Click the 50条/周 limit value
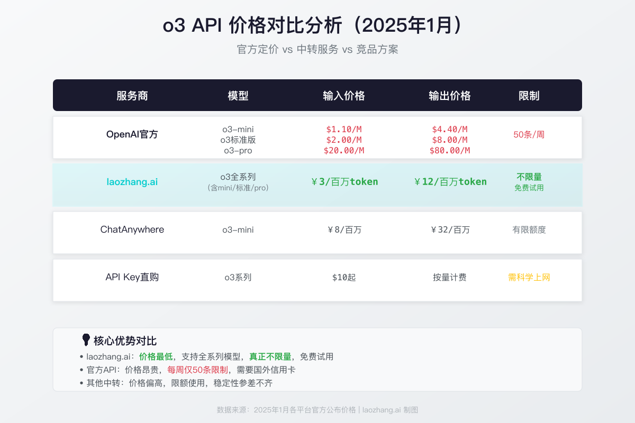 coord(529,134)
